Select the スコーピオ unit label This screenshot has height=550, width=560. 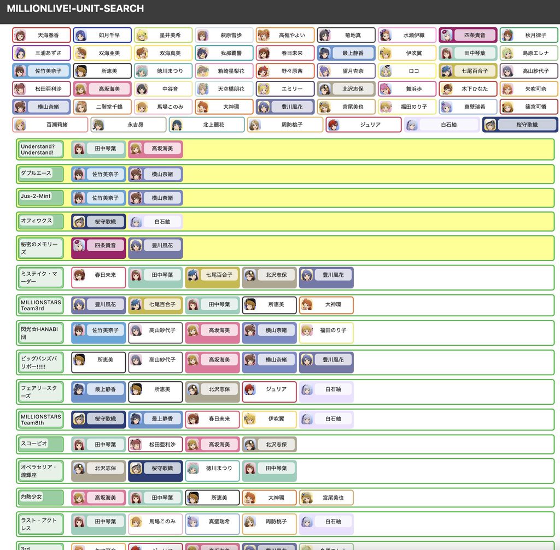pos(40,445)
